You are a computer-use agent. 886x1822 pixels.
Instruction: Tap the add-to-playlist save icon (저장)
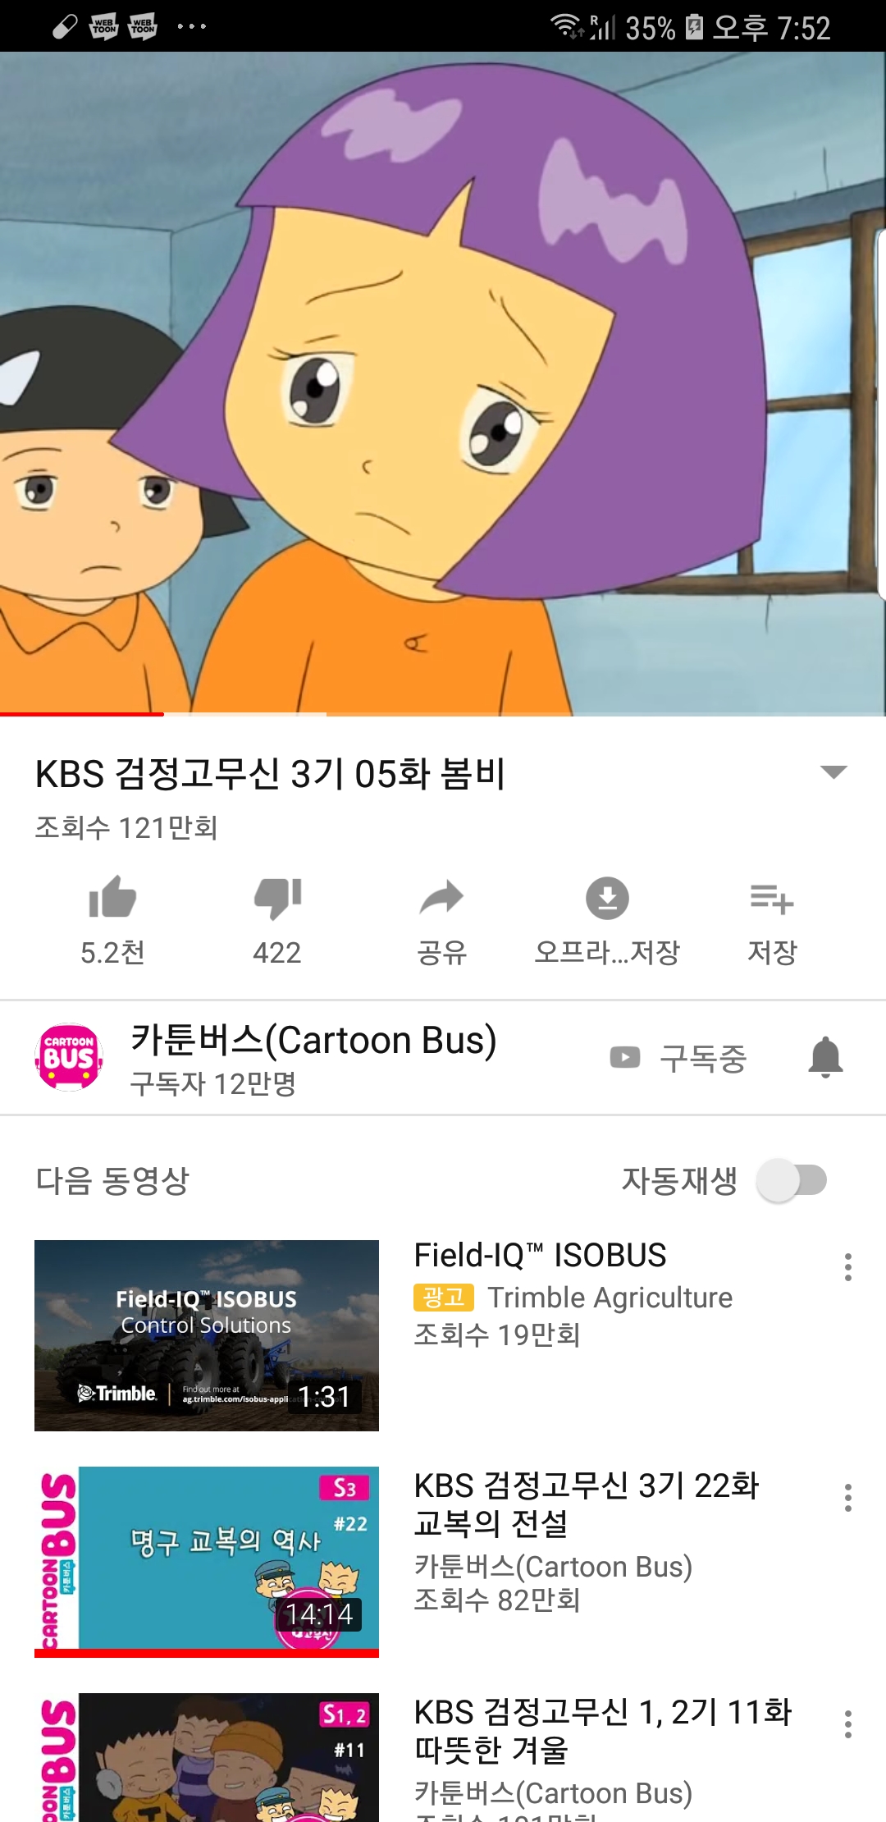(x=772, y=899)
